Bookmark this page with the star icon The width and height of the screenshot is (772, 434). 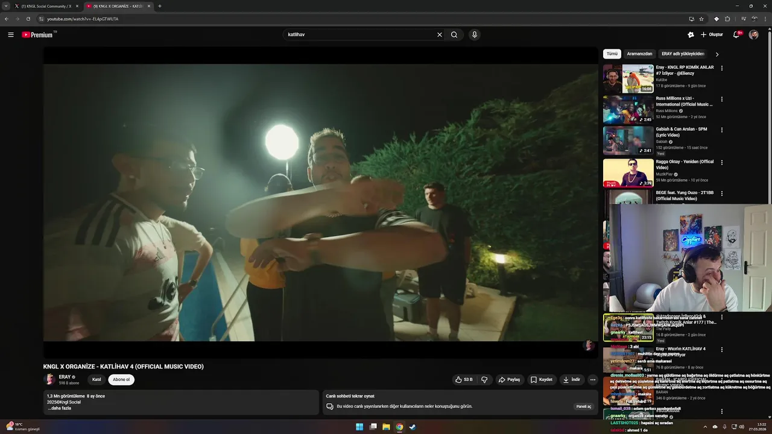pyautogui.click(x=701, y=19)
